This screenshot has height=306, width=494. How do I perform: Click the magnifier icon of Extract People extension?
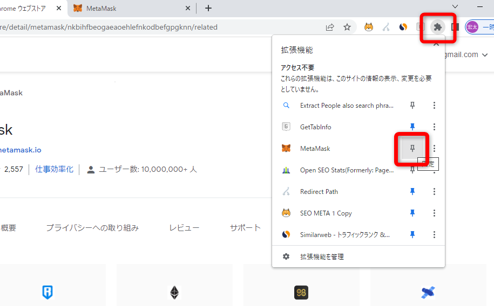pyautogui.click(x=286, y=106)
